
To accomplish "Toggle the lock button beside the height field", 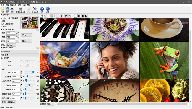I will tap(19, 37).
